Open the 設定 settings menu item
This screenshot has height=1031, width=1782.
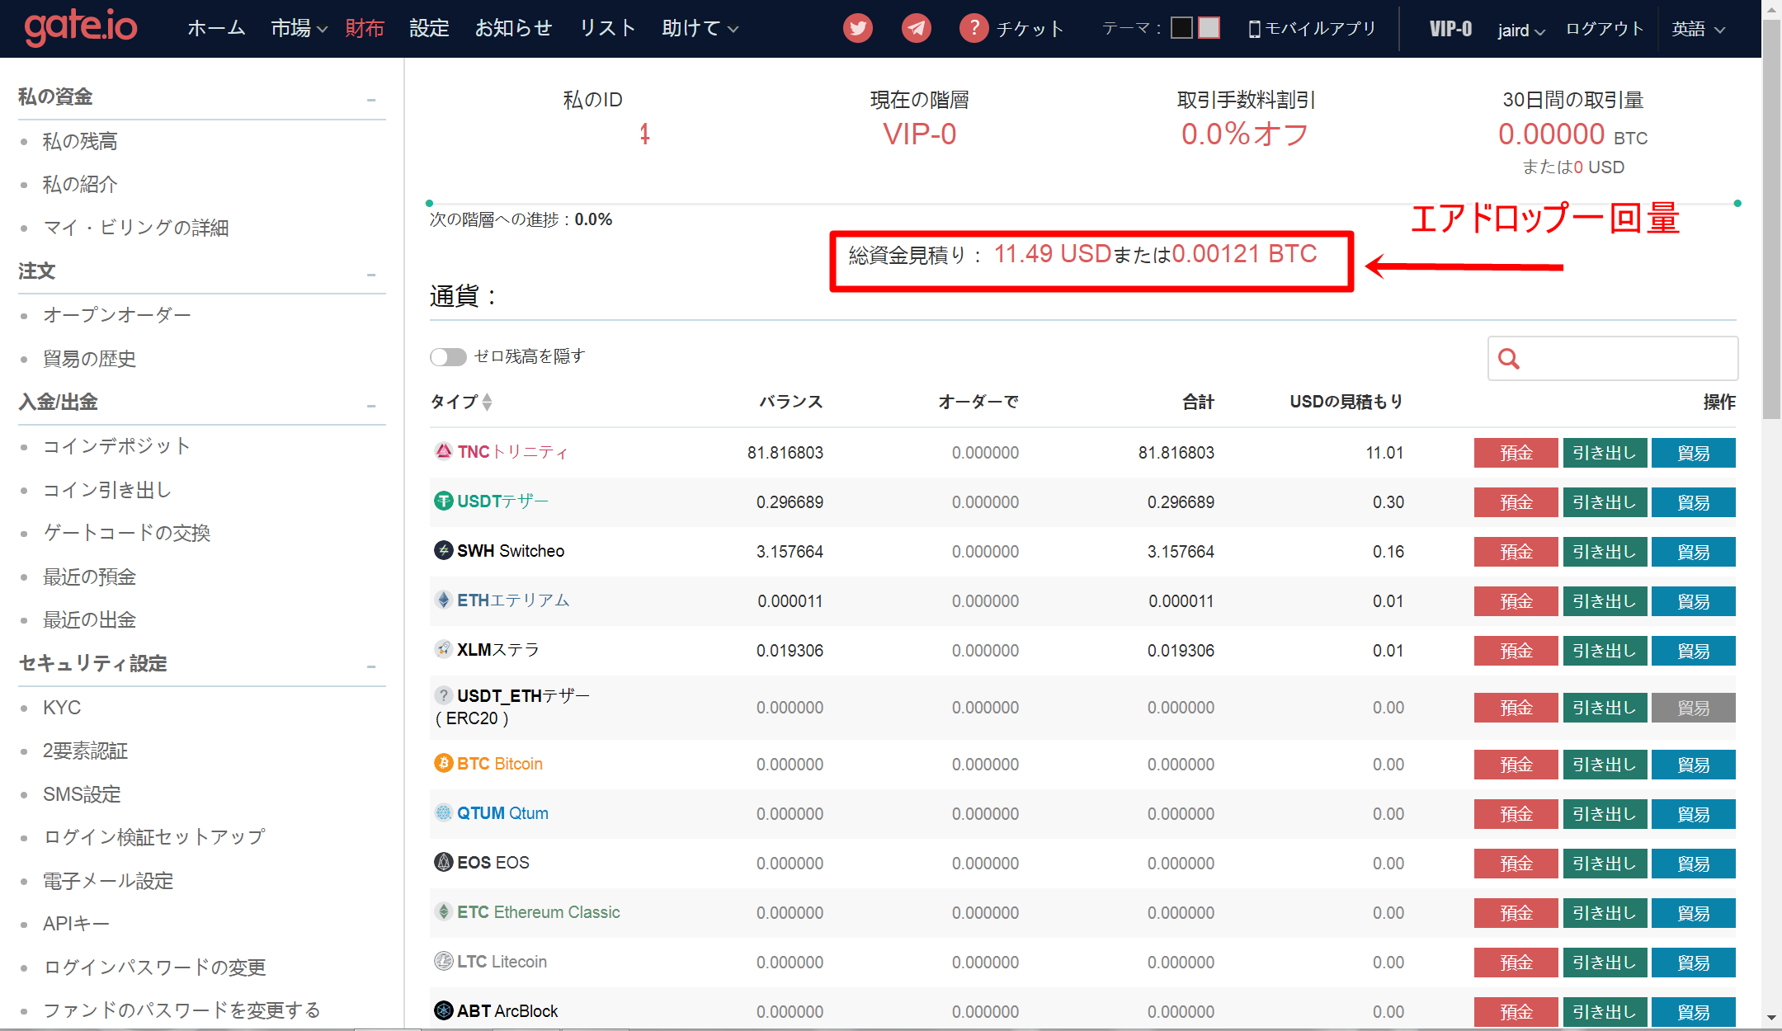coord(429,29)
